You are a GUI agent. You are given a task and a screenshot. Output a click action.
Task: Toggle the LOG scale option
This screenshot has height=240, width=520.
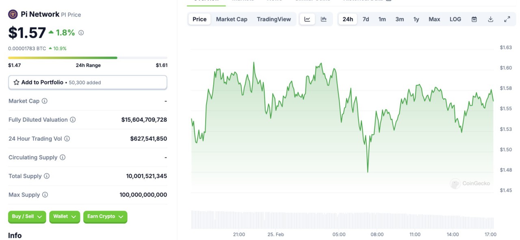click(x=455, y=19)
